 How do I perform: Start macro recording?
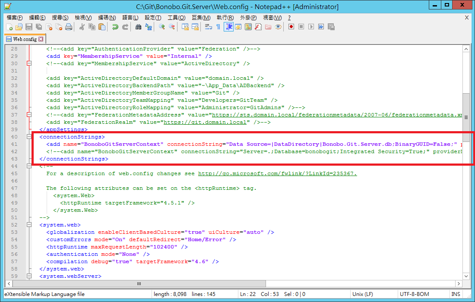click(x=291, y=27)
